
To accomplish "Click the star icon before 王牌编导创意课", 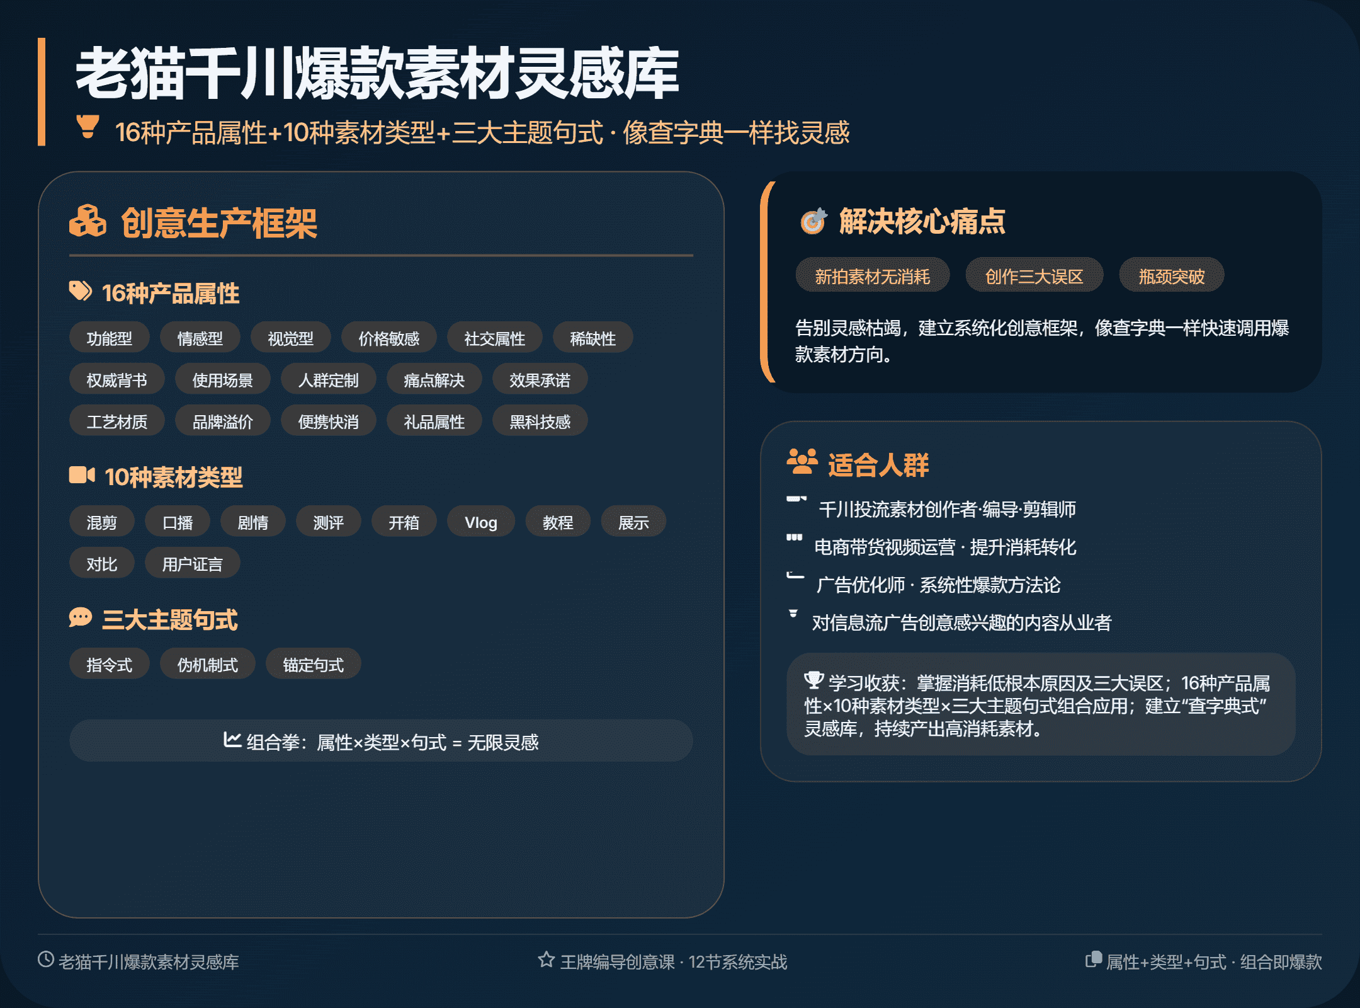I will [546, 959].
